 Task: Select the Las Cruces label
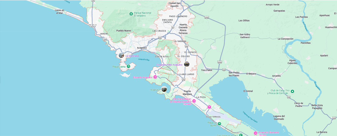coord(159,31)
